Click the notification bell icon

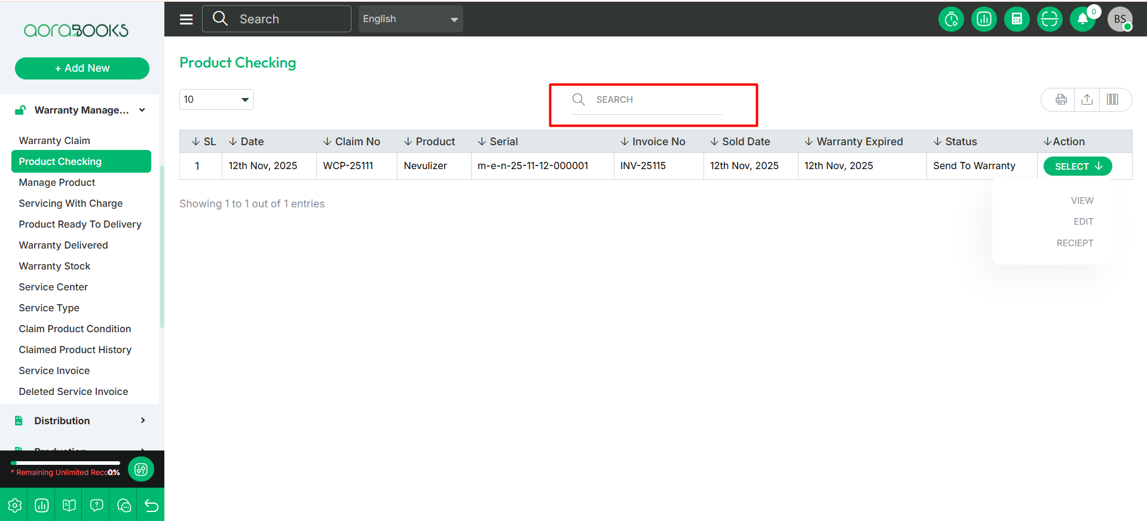1082,19
